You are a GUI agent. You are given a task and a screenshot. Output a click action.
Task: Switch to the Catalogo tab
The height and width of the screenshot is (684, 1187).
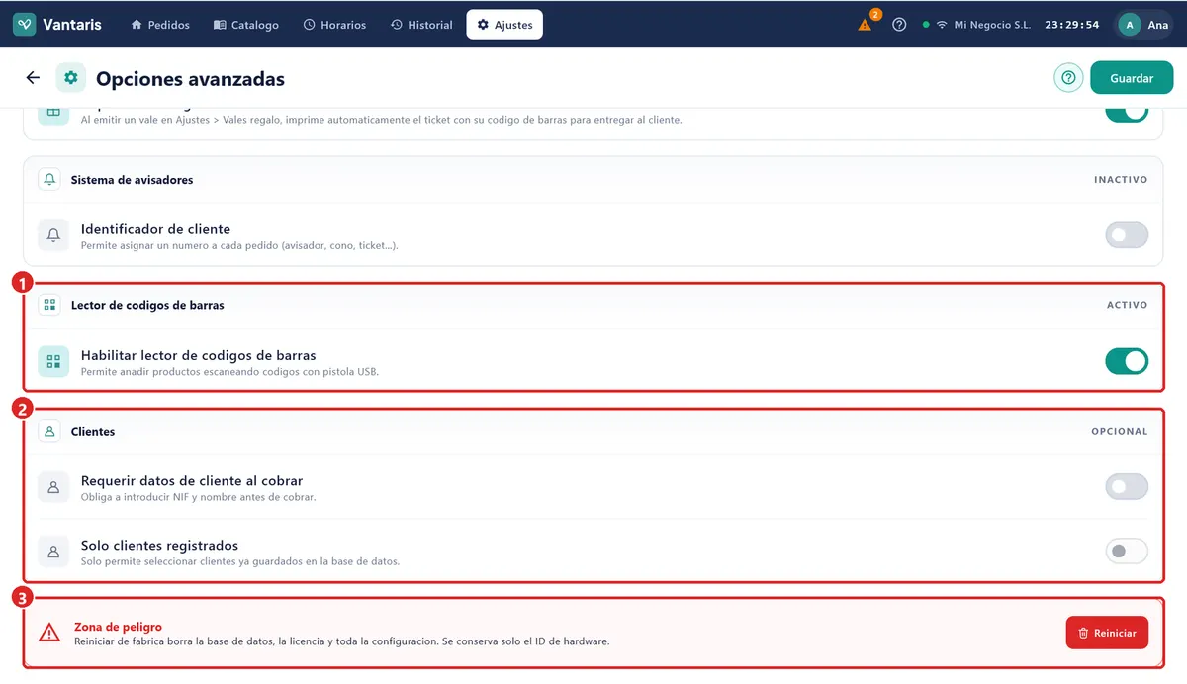pos(246,25)
